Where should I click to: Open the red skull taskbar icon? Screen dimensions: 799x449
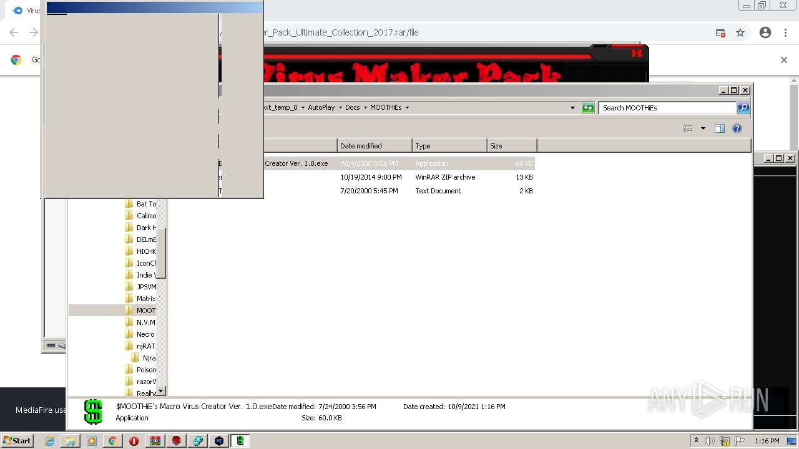pyautogui.click(x=177, y=441)
